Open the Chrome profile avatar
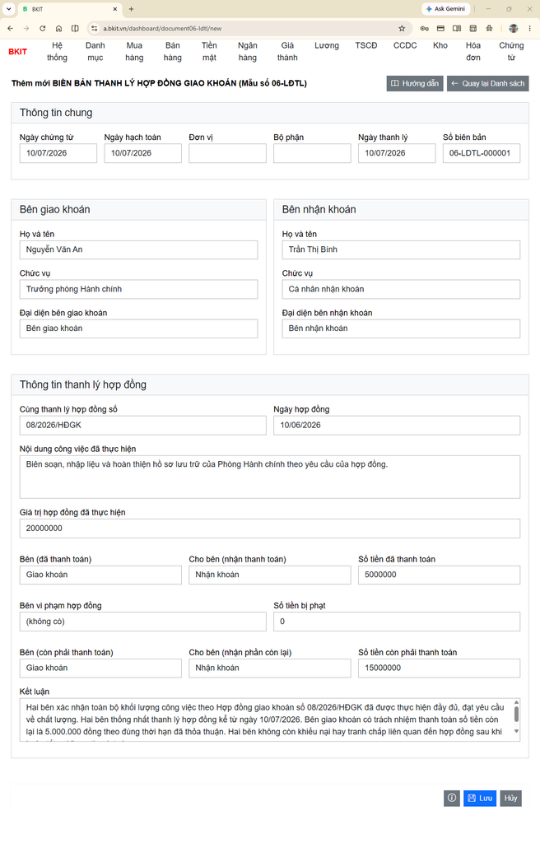The width and height of the screenshot is (540, 843). click(514, 29)
